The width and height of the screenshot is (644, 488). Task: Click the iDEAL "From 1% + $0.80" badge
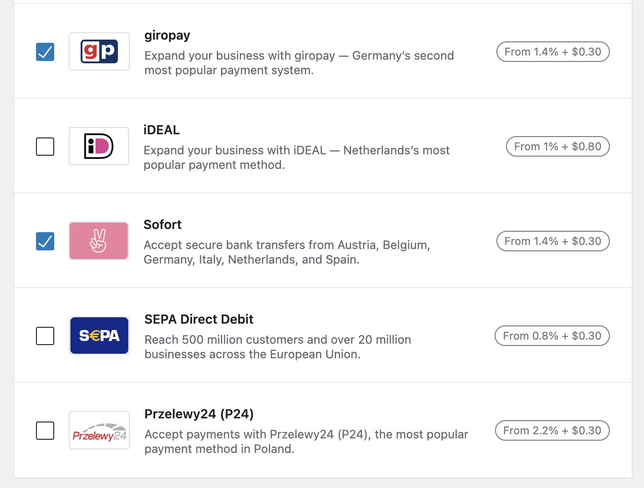pos(557,147)
